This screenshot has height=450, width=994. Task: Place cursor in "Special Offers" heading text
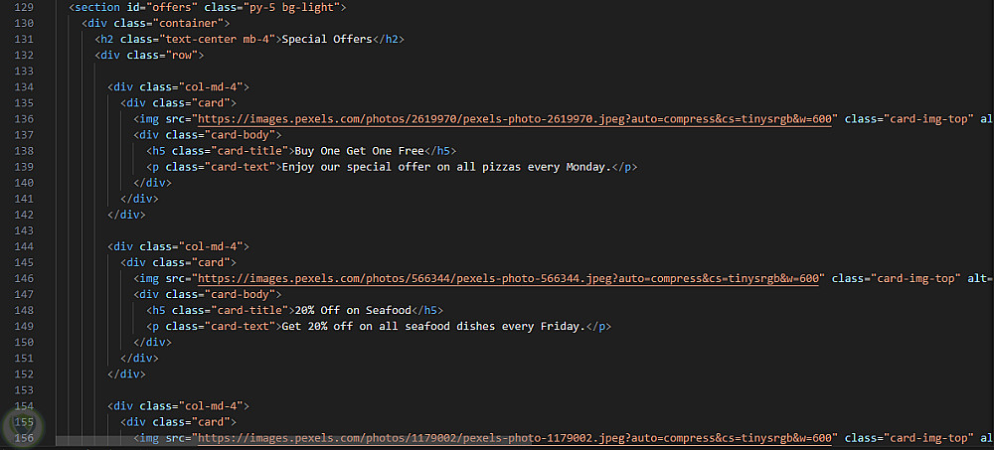[x=327, y=40]
